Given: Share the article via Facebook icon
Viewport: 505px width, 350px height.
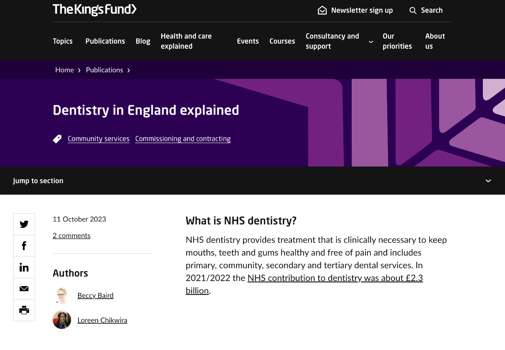Looking at the screenshot, I should pyautogui.click(x=24, y=246).
